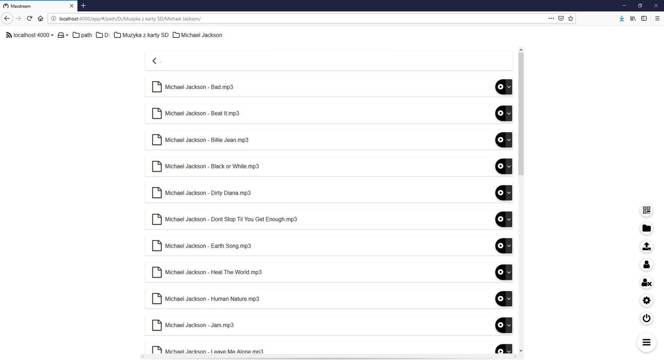
Task: Navigate to D: breadcrumb folder
Action: click(103, 35)
